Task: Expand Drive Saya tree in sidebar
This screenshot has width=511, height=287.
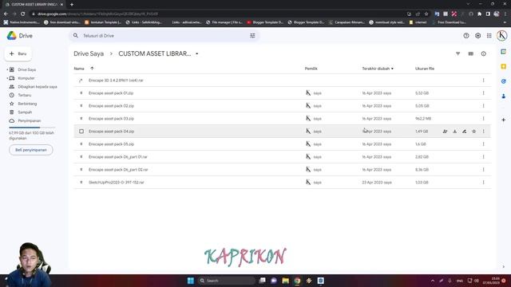Action: click(7, 69)
